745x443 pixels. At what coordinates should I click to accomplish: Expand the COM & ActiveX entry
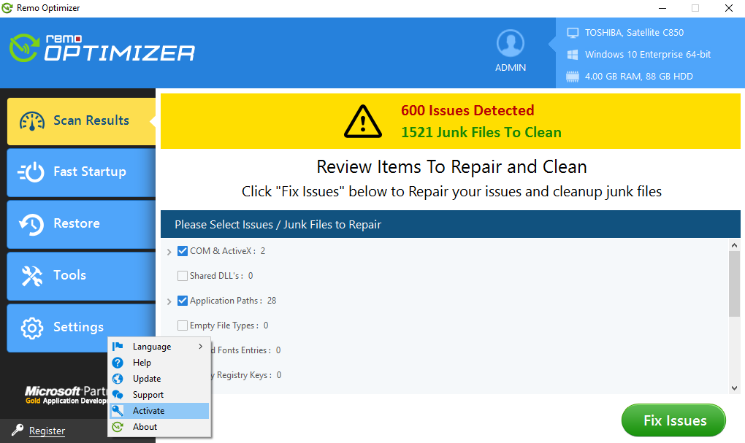170,250
